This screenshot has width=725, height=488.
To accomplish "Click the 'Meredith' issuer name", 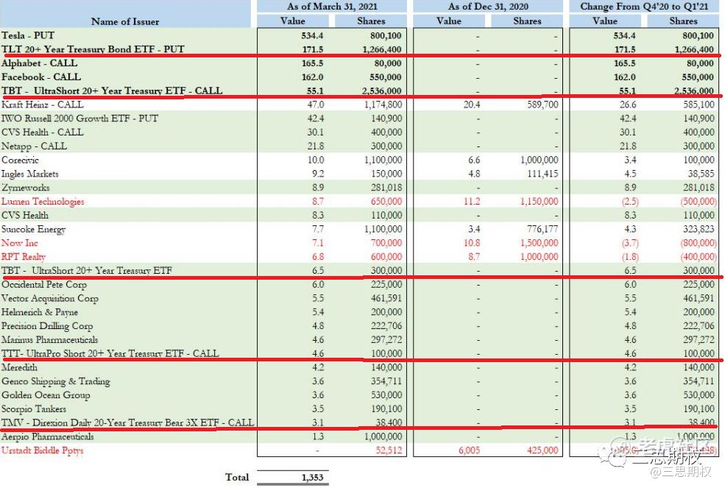I will (19, 368).
